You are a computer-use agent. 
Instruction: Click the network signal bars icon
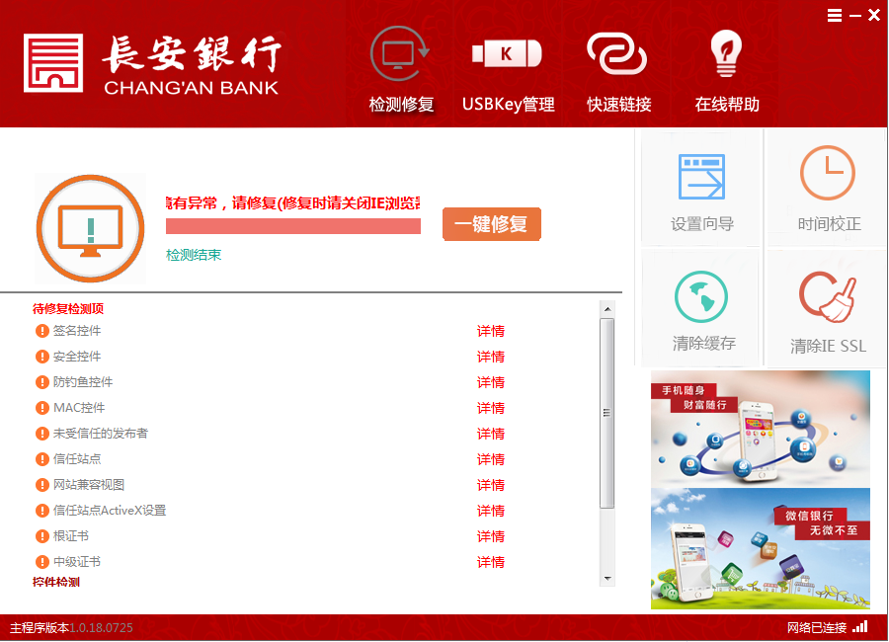coord(860,626)
